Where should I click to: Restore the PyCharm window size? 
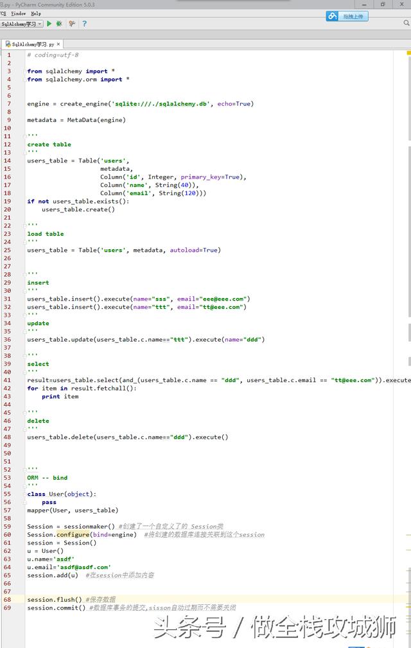tap(383, 4)
